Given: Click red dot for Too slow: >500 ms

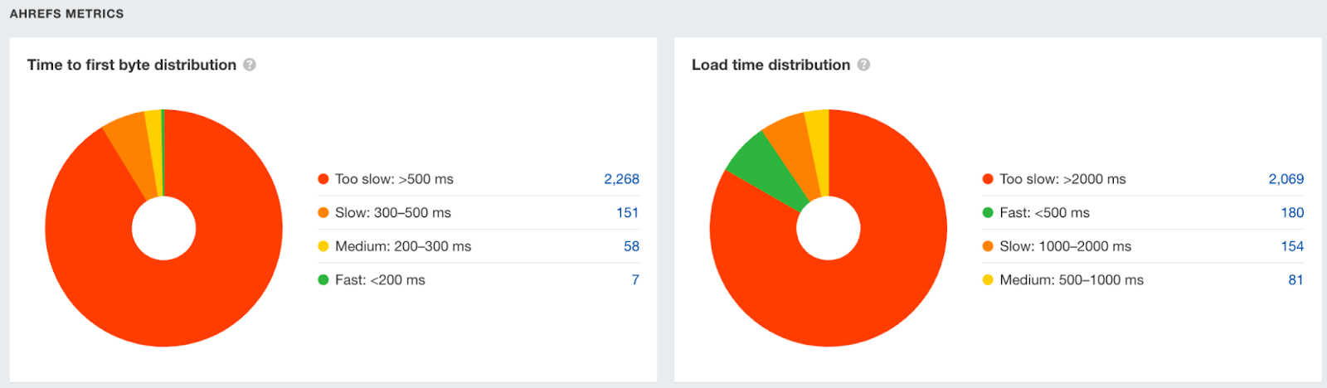Looking at the screenshot, I should (x=323, y=179).
